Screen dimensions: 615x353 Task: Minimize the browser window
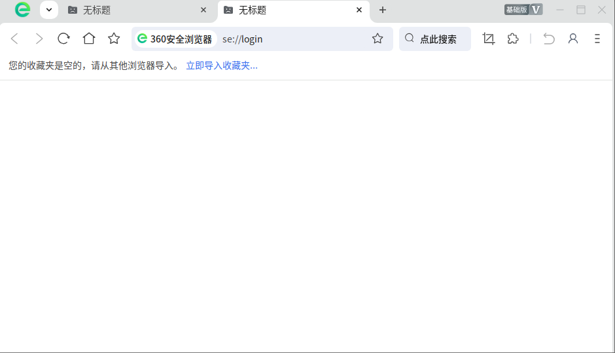coord(560,10)
